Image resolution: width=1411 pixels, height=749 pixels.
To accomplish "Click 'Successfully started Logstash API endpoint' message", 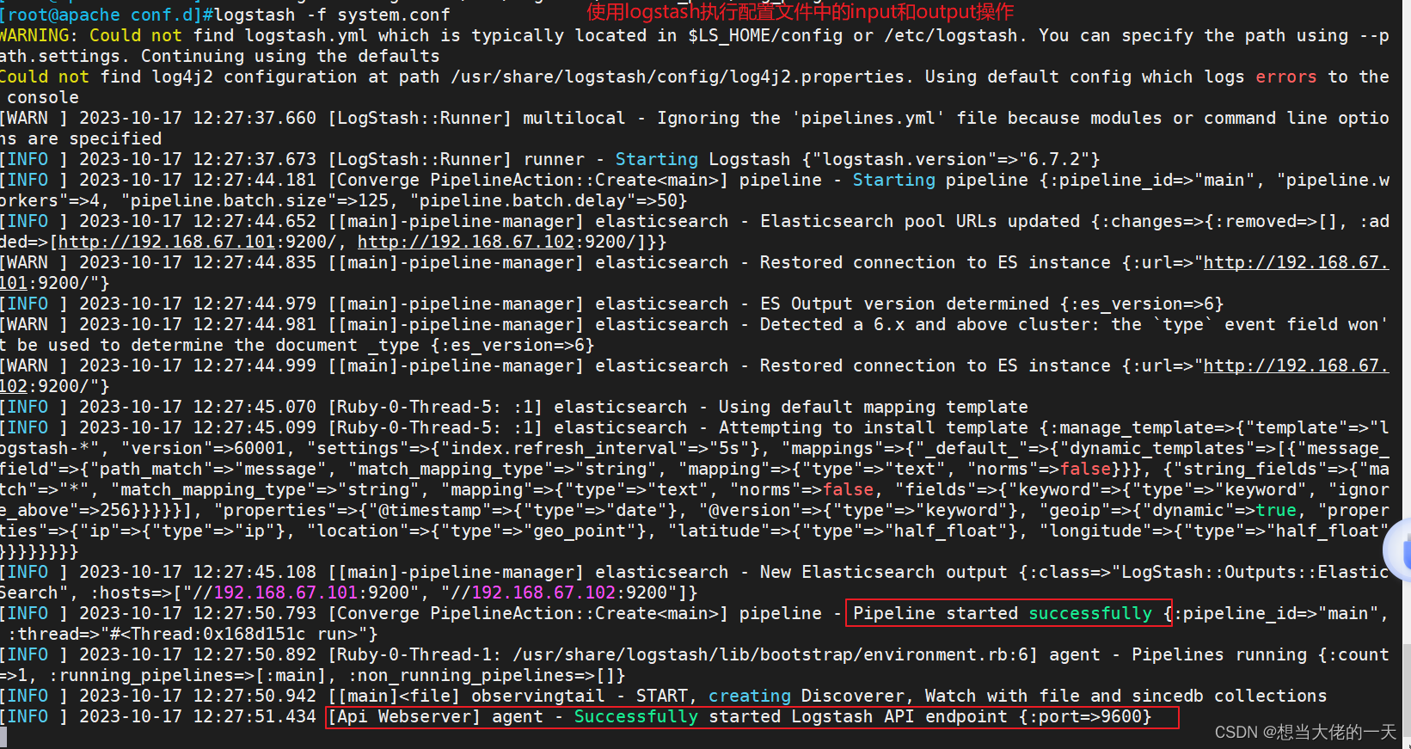I will (790, 716).
